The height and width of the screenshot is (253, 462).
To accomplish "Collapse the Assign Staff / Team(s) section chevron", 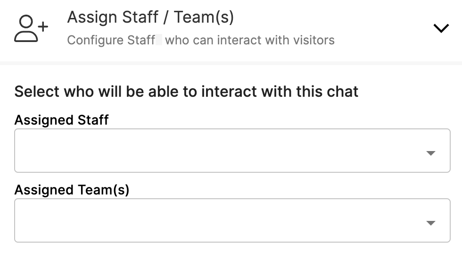I will [441, 28].
